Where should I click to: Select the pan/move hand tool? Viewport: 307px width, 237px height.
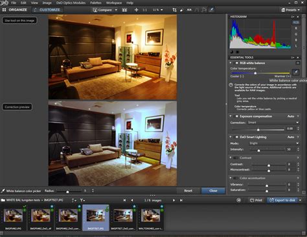click(x=136, y=10)
